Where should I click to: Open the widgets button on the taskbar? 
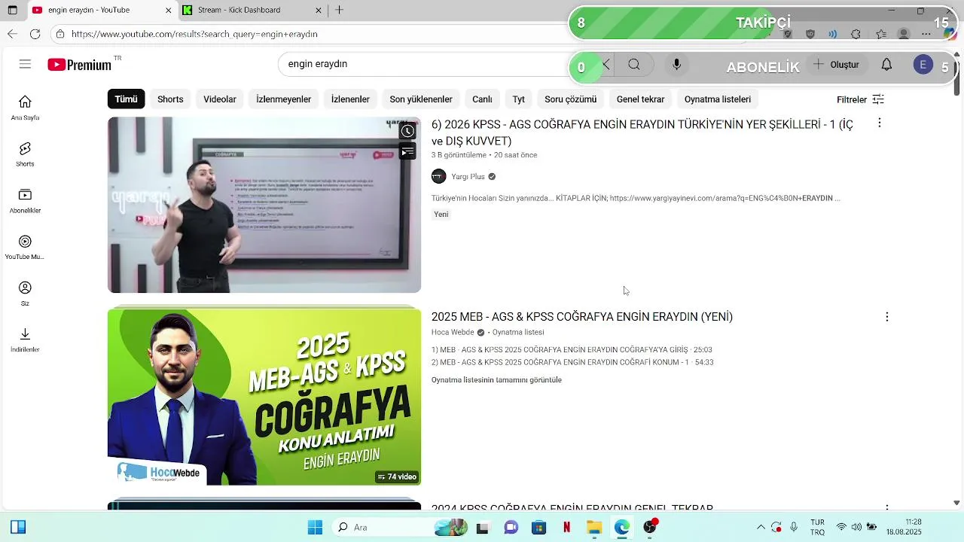18,527
